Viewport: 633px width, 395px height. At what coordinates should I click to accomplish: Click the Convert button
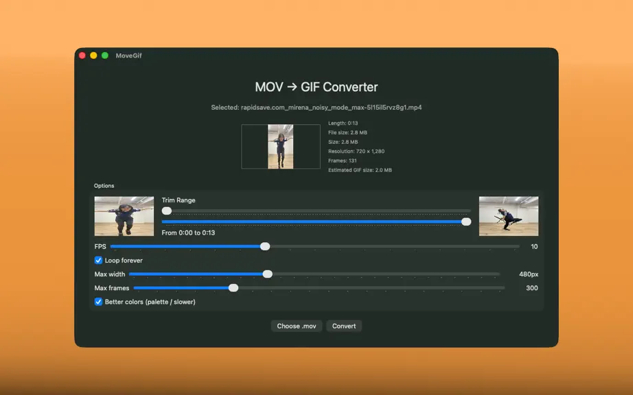[x=344, y=326]
